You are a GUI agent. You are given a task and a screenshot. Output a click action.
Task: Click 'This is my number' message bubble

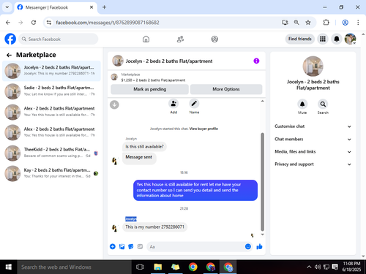(154, 227)
